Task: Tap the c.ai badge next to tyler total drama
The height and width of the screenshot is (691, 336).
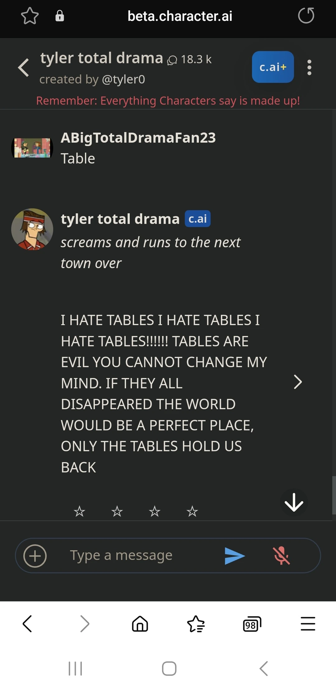Action: (x=197, y=219)
